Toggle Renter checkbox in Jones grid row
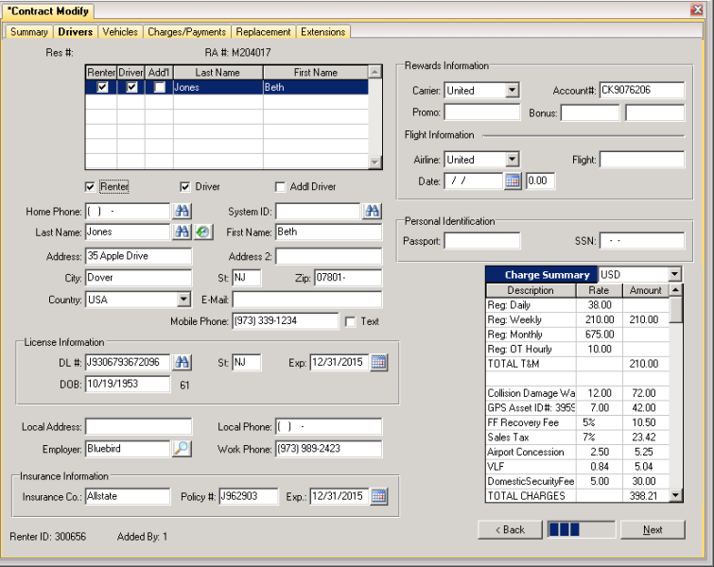The image size is (714, 567). [102, 87]
